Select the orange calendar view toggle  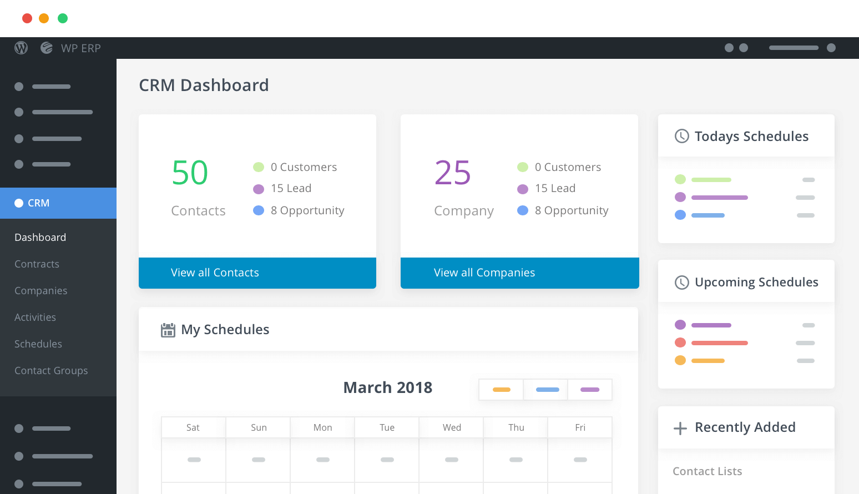click(x=501, y=390)
